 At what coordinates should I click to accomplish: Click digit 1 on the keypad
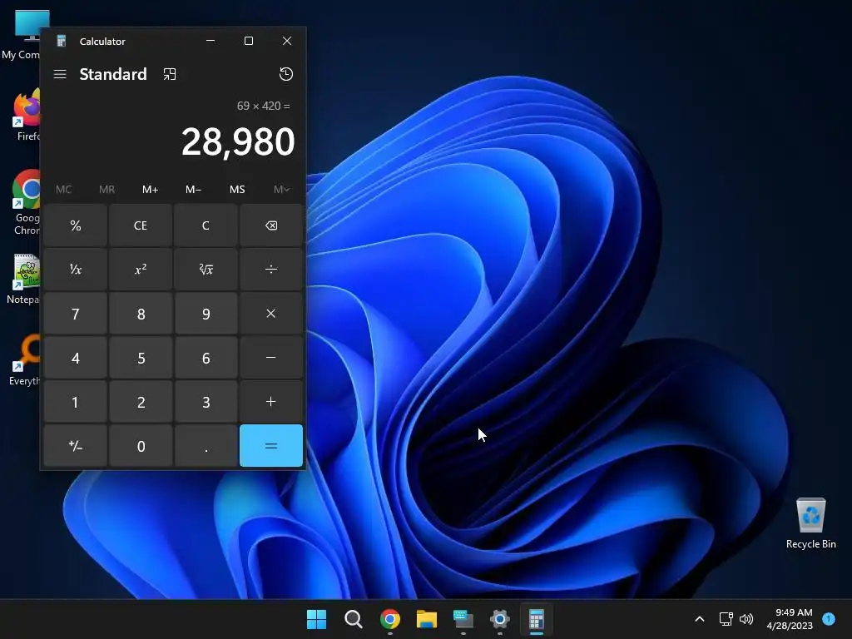tap(76, 402)
